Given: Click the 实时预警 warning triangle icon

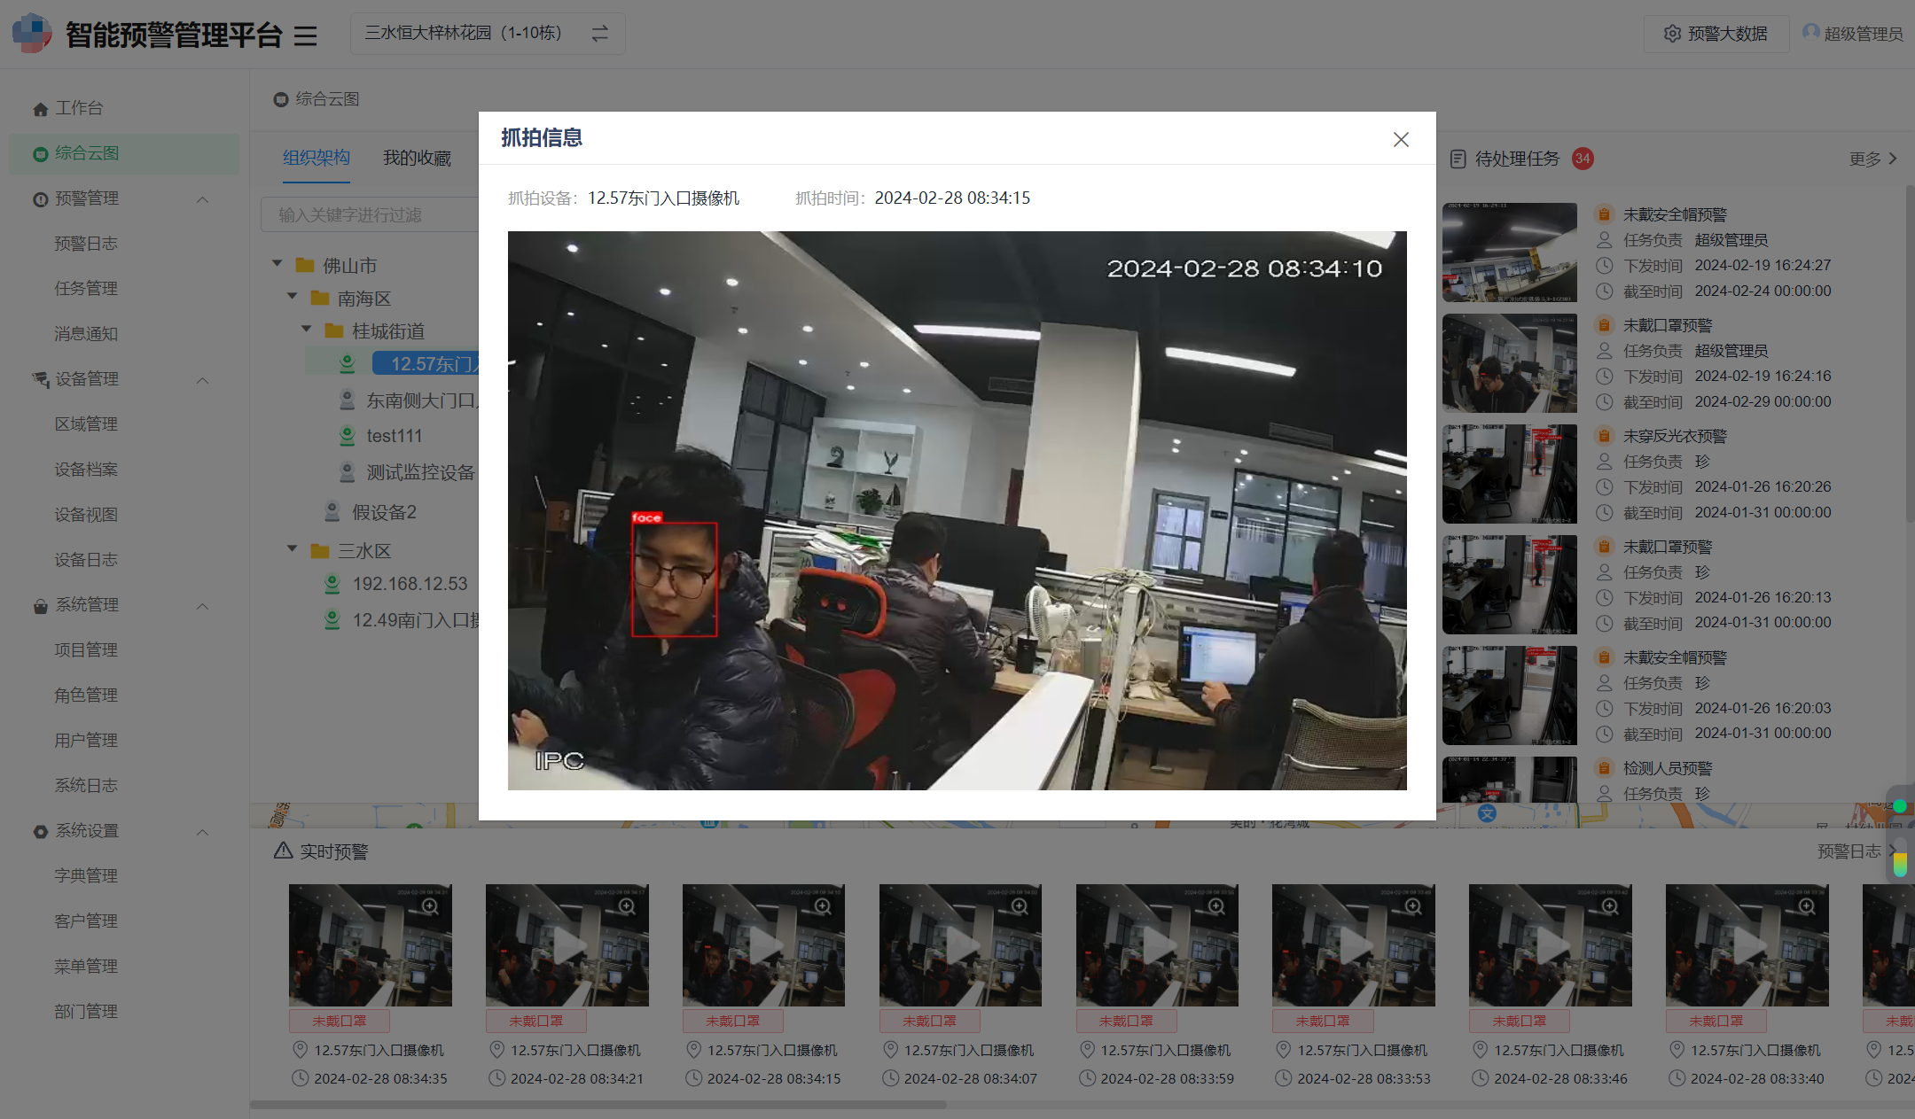Looking at the screenshot, I should click(x=283, y=851).
